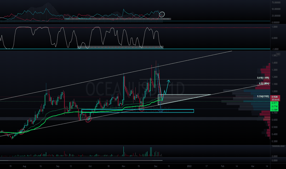Viewport: 286px width, 169px height.
Task: Click the 20:54:45 bar countdown label
Action: click(x=275, y=100)
